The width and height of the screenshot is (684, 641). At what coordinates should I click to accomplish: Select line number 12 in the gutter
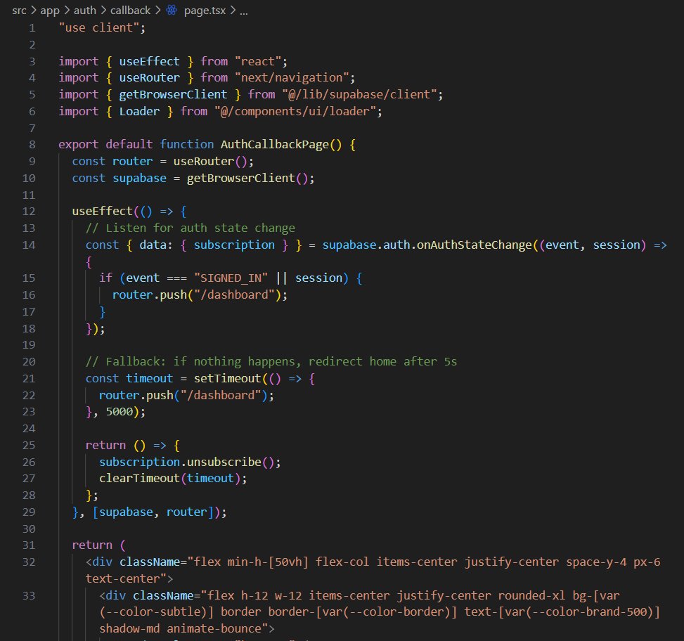(x=29, y=212)
